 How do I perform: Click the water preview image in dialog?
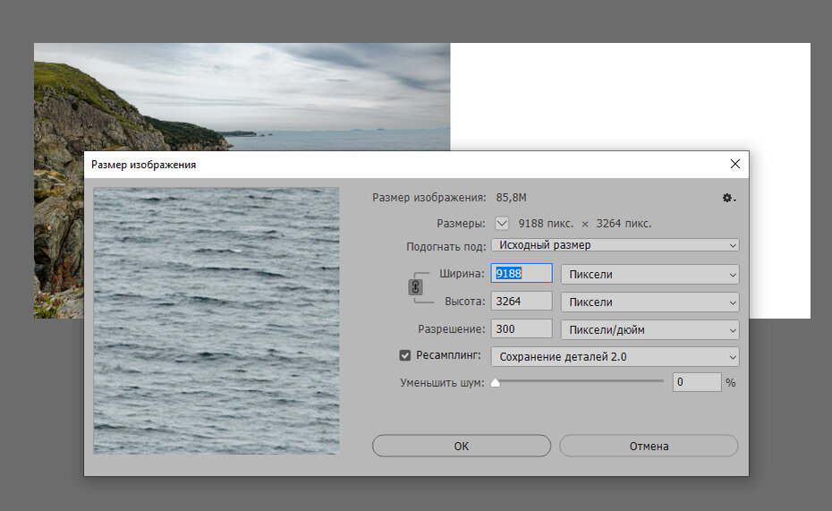tap(216, 320)
